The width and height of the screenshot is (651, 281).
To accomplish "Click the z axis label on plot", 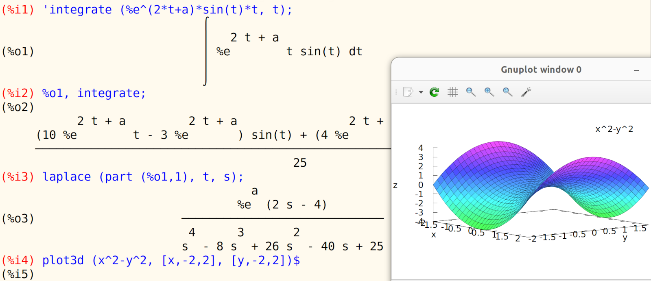I will [395, 185].
